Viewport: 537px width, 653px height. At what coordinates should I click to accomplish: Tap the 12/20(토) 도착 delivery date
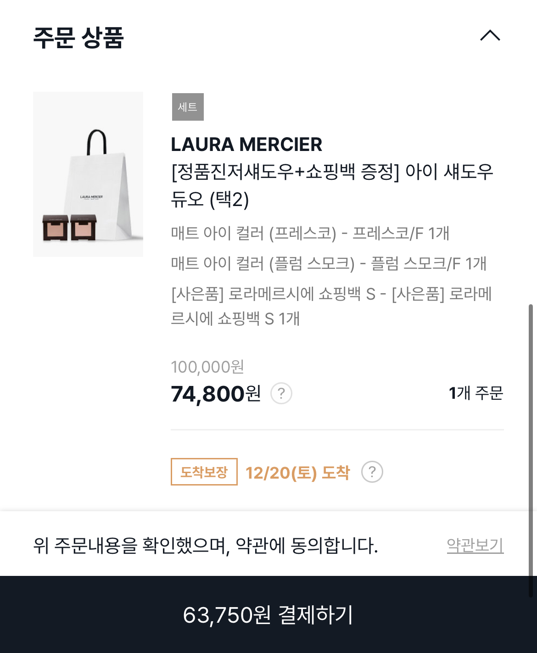click(x=298, y=472)
